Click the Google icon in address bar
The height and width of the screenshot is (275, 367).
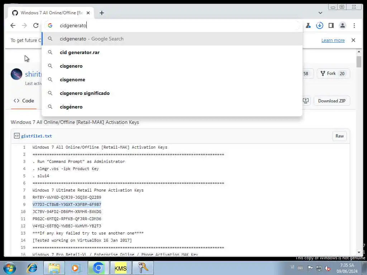tap(50, 25)
